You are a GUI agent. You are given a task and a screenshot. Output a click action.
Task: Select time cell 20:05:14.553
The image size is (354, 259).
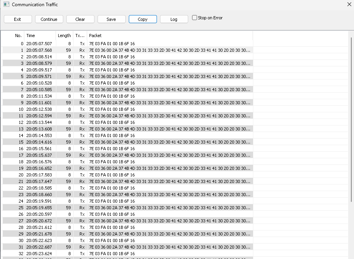(x=39, y=135)
